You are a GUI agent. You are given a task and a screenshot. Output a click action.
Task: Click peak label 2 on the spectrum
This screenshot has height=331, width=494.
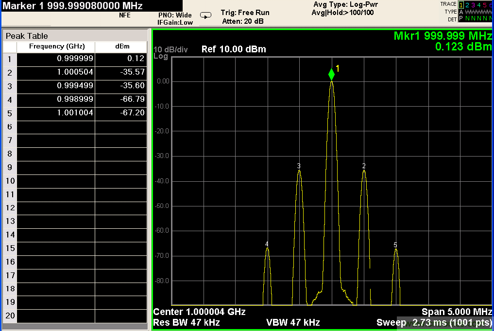[363, 166]
